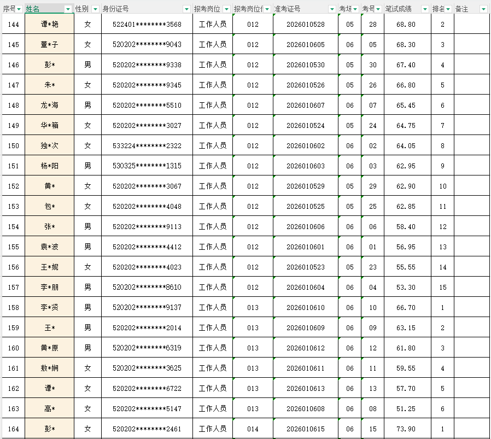The image size is (491, 439).
Task: Select admission number 2026010610
Action: point(306,307)
